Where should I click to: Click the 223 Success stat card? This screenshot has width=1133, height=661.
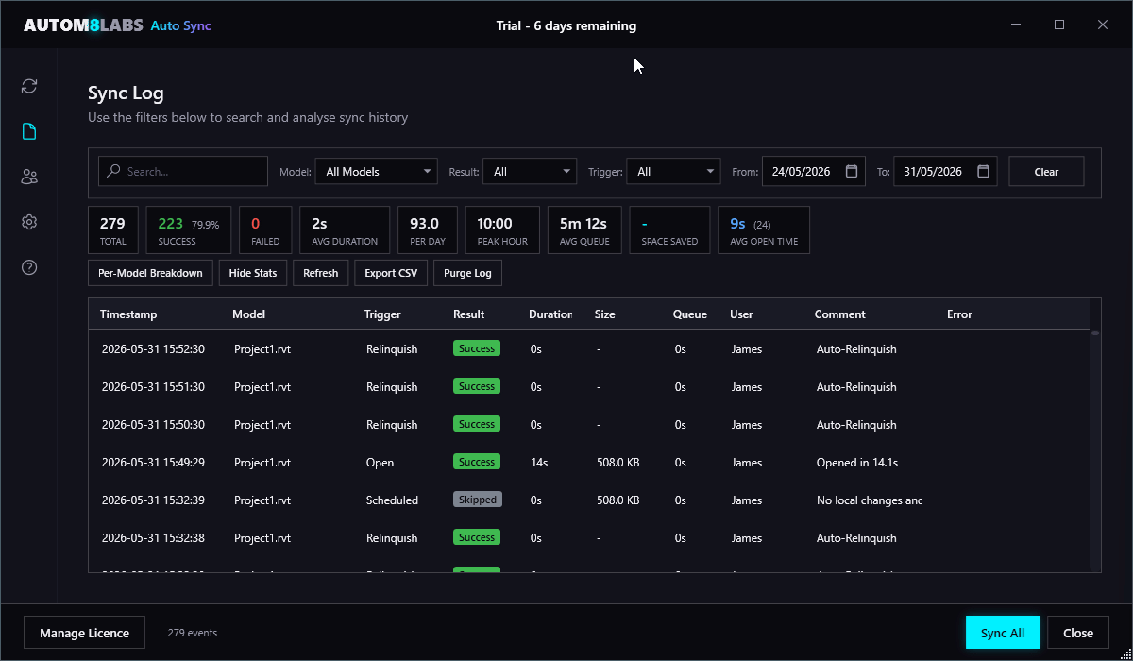(x=188, y=230)
